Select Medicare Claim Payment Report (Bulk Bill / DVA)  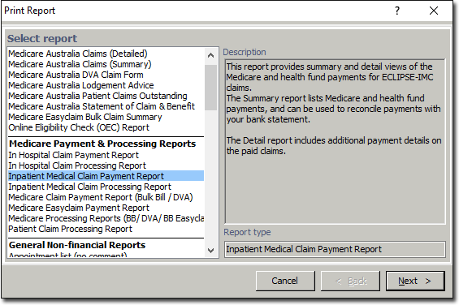click(x=101, y=197)
